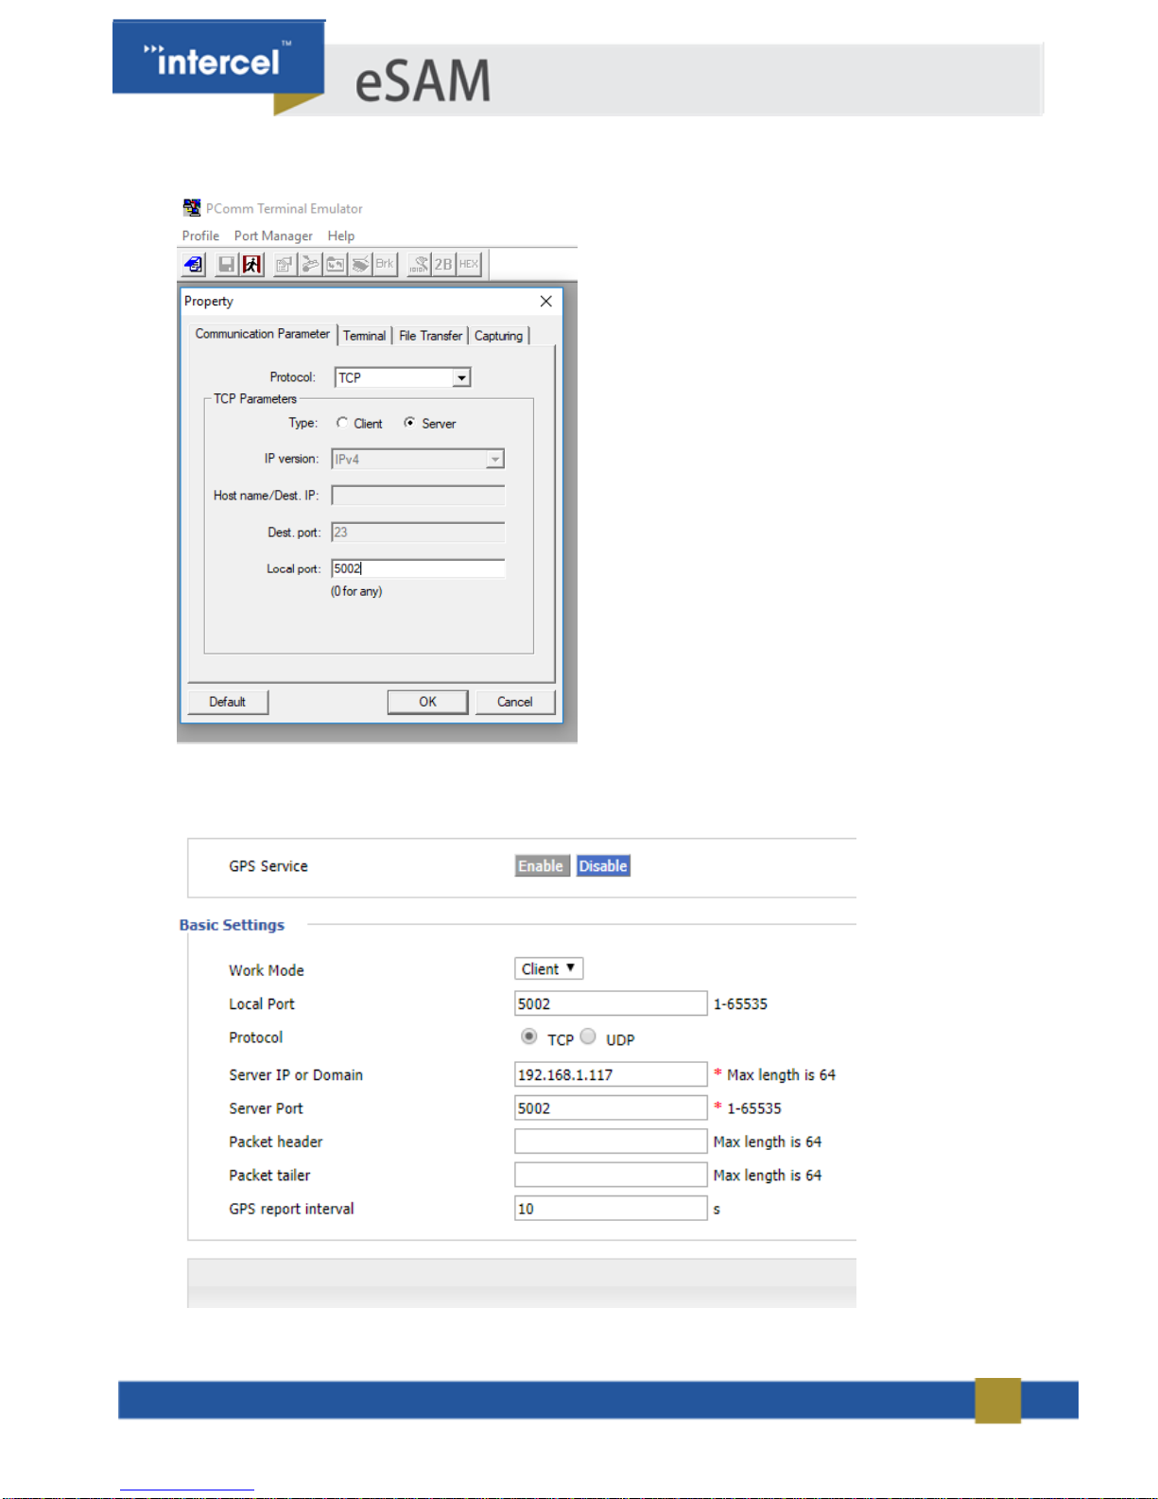The width and height of the screenshot is (1158, 1499).
Task: Click the PComm Terminal Emulator app icon
Action: tap(192, 208)
